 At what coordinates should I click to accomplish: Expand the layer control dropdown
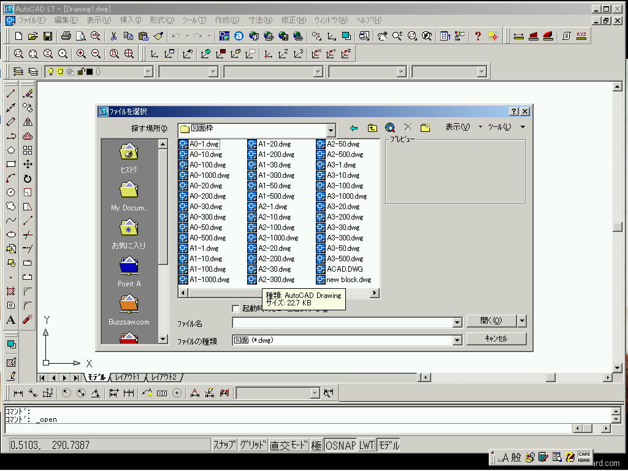coord(148,72)
